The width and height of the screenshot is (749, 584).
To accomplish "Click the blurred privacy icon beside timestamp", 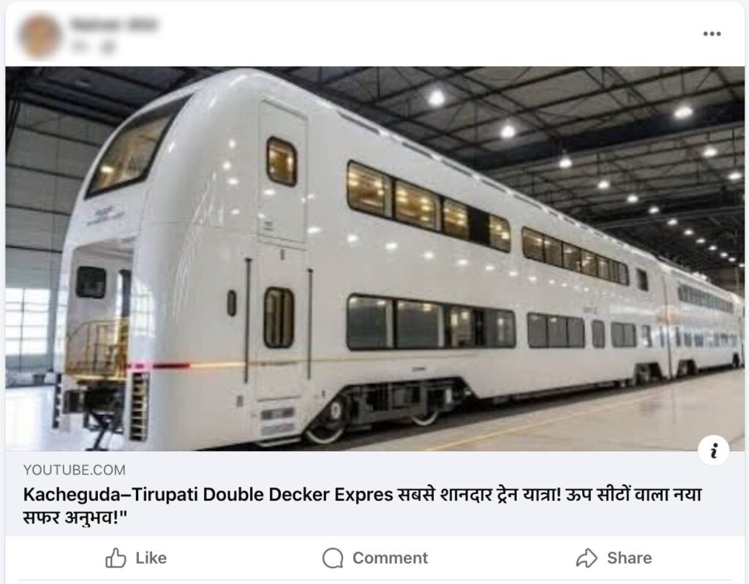I will click(x=109, y=46).
